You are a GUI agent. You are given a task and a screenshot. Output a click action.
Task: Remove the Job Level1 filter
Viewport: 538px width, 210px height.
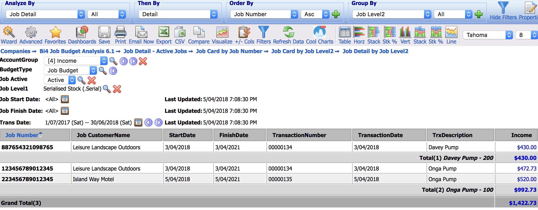pos(117,89)
